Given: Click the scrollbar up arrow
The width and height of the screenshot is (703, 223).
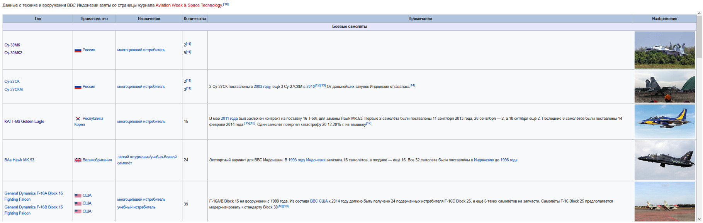Looking at the screenshot, I should [699, 13].
